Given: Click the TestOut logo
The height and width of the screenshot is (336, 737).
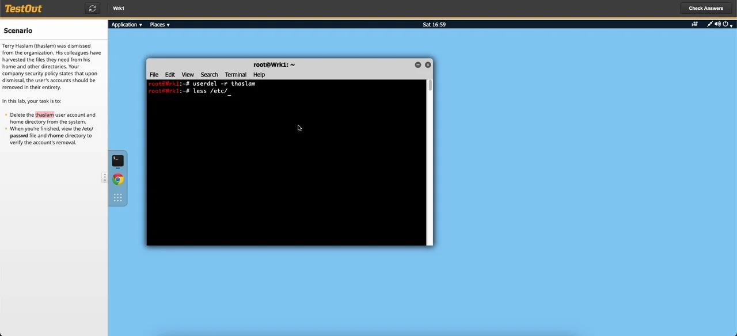Looking at the screenshot, I should point(23,8).
